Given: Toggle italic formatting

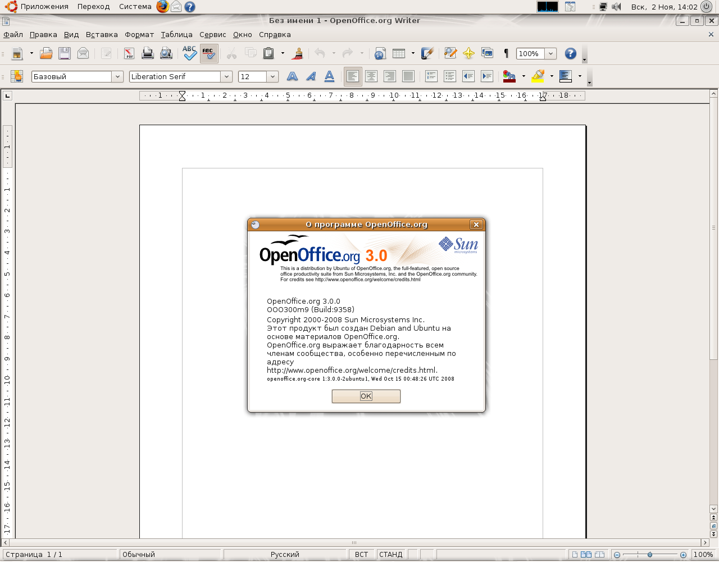Looking at the screenshot, I should (311, 76).
